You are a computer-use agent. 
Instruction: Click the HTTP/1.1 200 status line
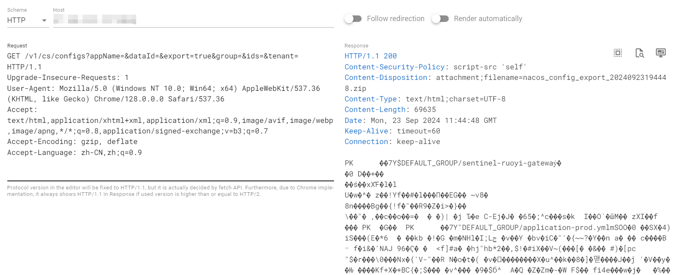click(x=370, y=56)
